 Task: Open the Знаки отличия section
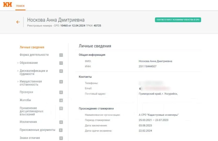[x=30, y=138]
